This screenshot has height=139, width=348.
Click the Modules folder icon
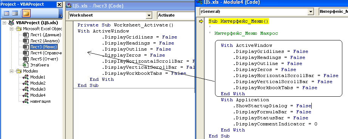[19, 71]
